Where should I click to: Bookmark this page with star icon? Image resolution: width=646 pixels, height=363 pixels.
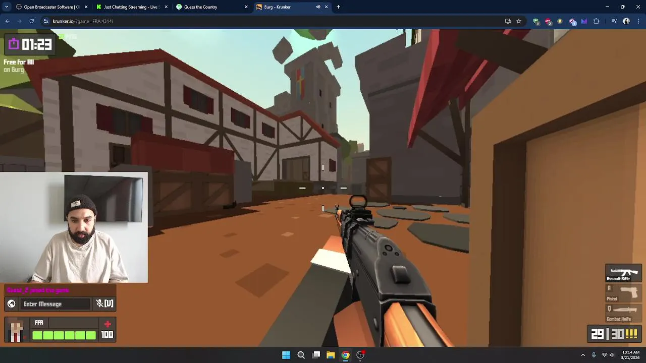click(518, 21)
